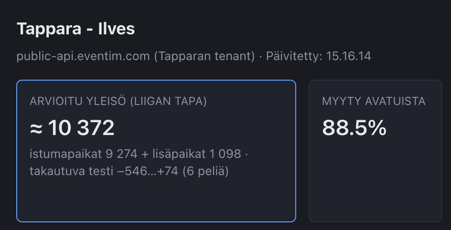This screenshot has height=230, width=451.
Task: Click the approximately-equal symbol before 10 372
Action: (x=36, y=128)
